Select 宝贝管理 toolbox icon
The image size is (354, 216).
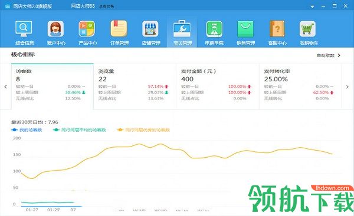click(x=182, y=29)
